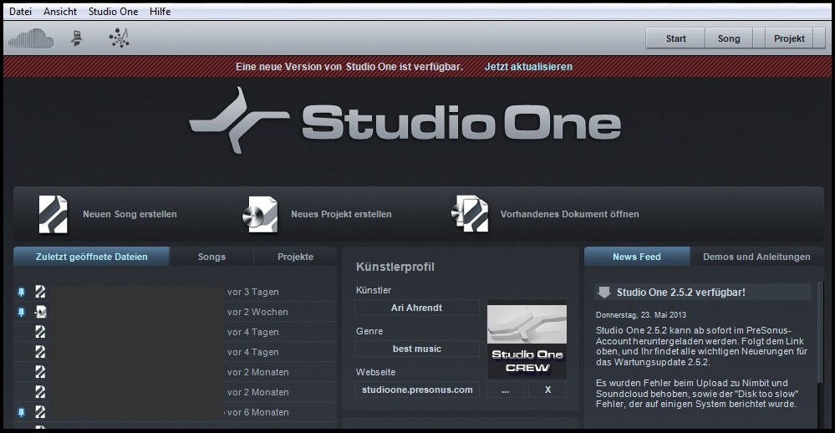
Task: Open the Studio One menu
Action: [113, 11]
